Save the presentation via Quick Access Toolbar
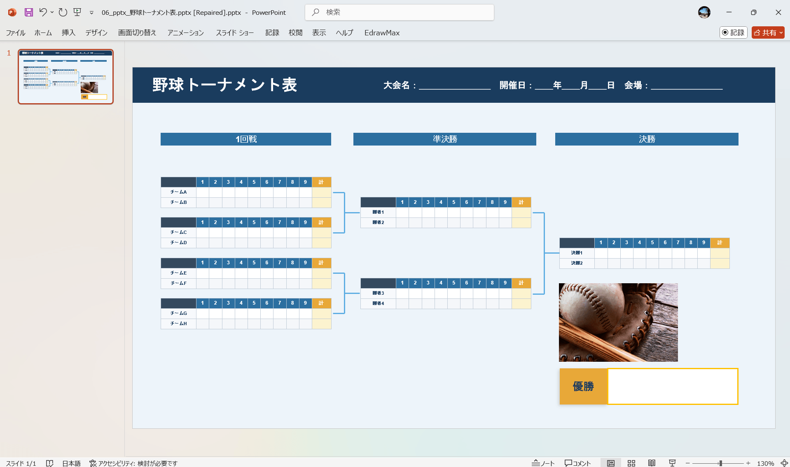Screen dimensions: 790x467 point(28,12)
